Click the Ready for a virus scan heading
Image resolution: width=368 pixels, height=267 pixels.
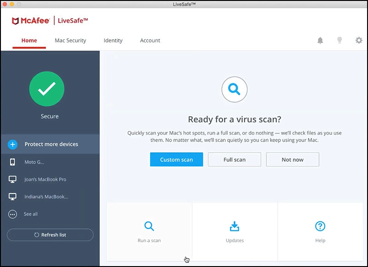[x=235, y=119]
